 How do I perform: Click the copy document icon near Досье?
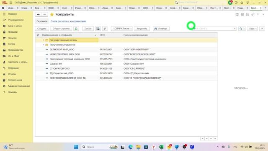(x=98, y=29)
